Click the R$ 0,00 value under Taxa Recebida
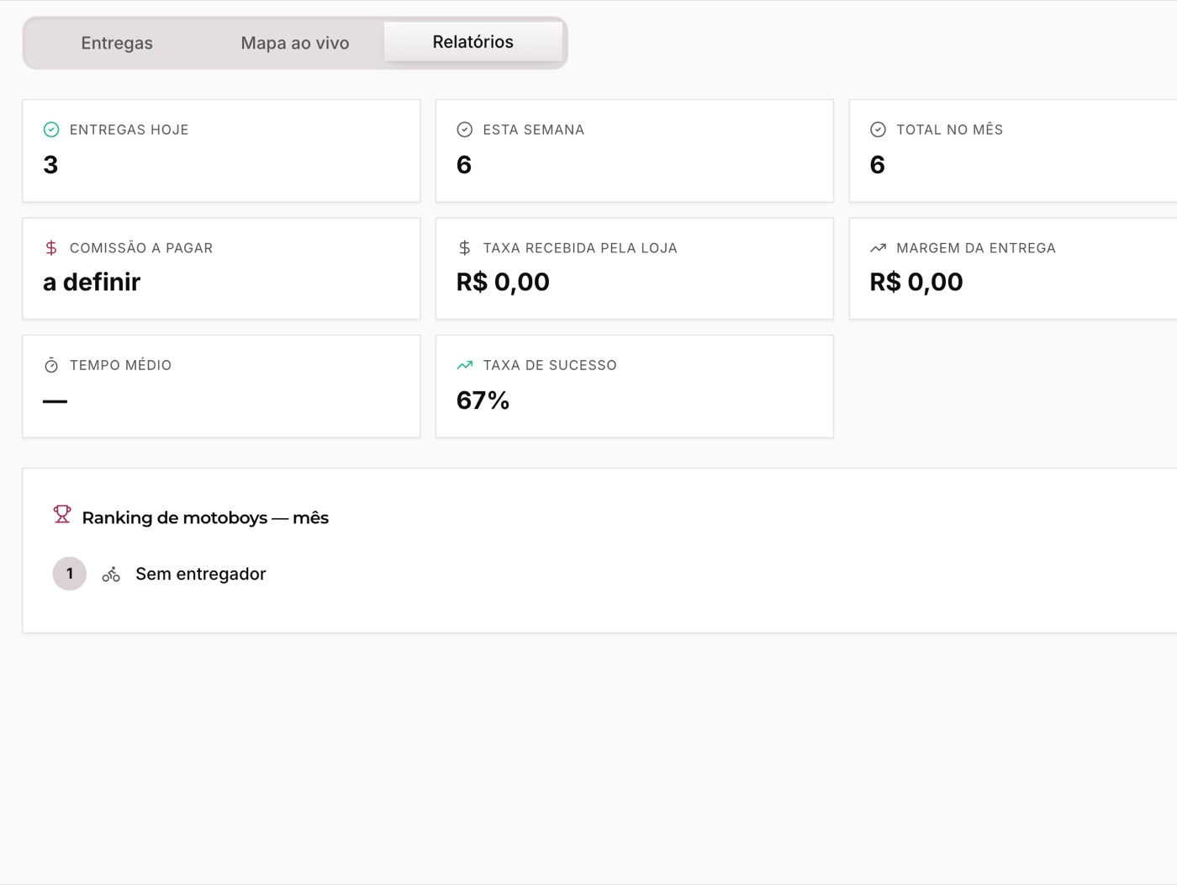This screenshot has height=885, width=1177. click(x=503, y=283)
